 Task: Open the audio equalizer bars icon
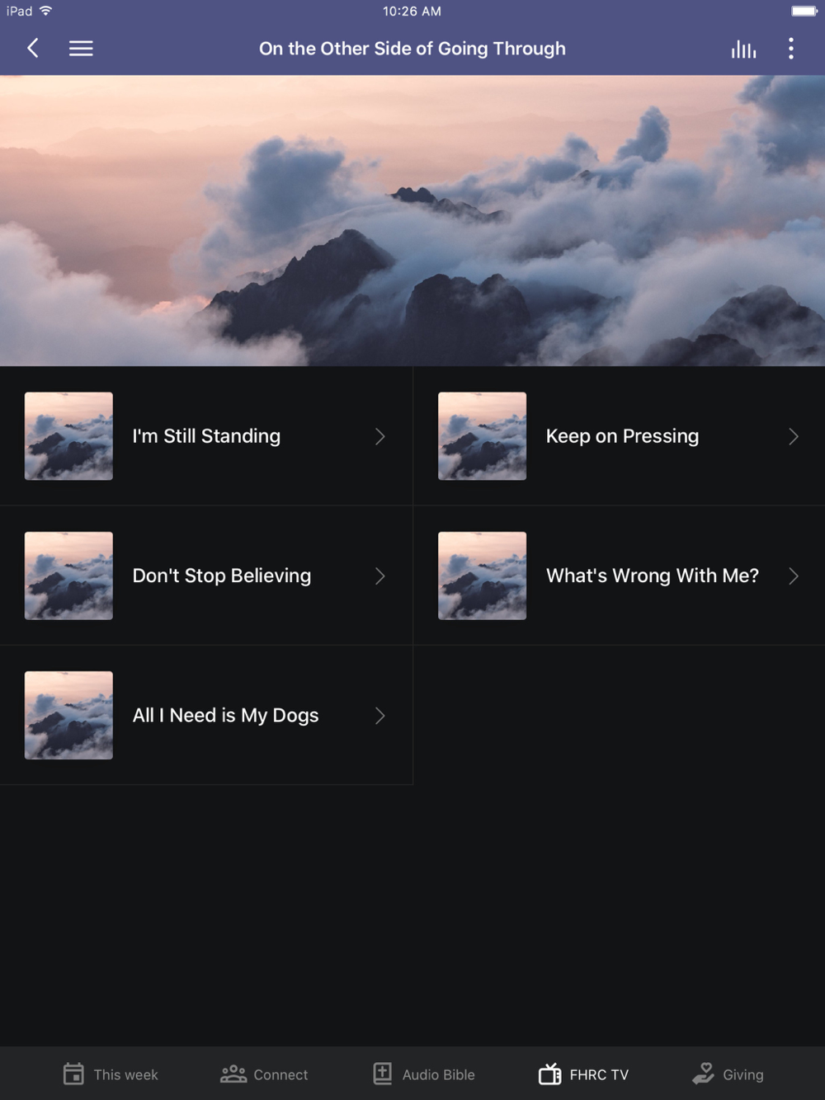coord(743,49)
